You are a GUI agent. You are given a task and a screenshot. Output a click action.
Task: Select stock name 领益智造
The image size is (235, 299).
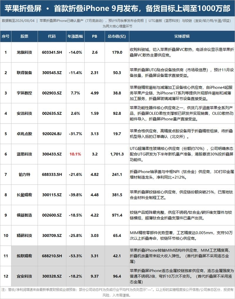click(x=24, y=215)
